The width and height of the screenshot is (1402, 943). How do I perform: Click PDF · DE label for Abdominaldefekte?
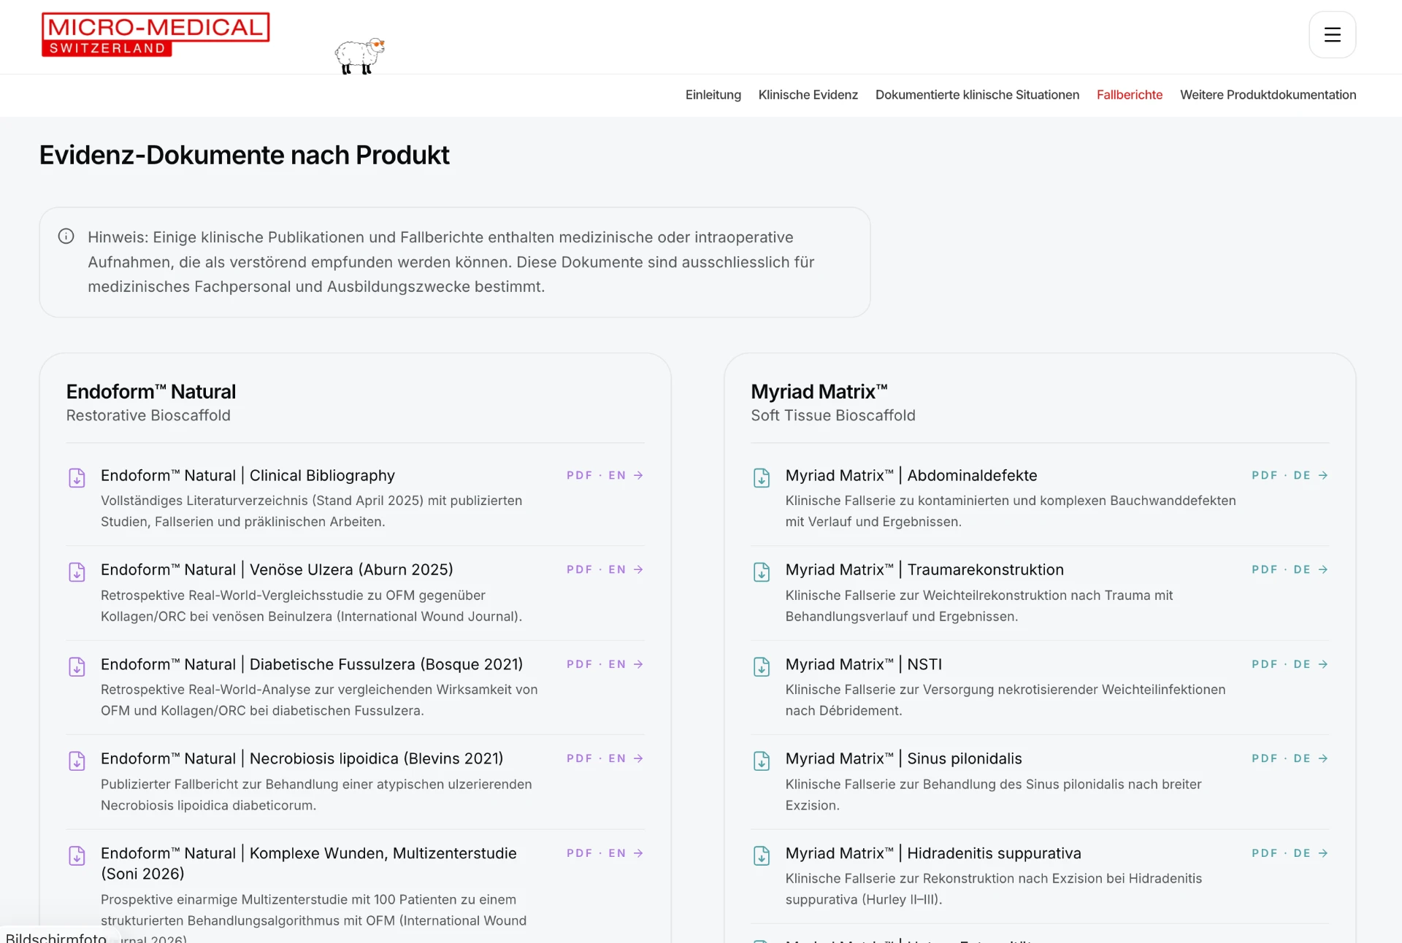1281,475
